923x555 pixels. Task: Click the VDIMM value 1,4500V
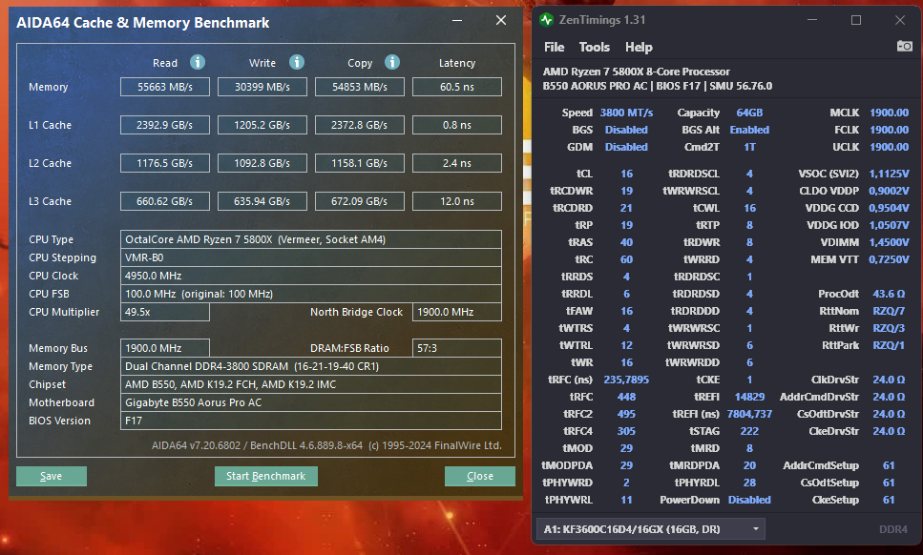(889, 241)
